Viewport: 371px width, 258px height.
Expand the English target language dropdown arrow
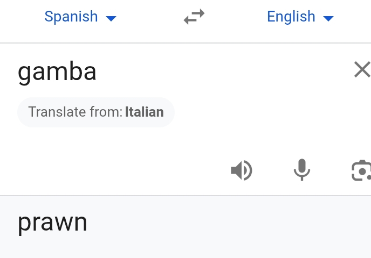pyautogui.click(x=328, y=18)
